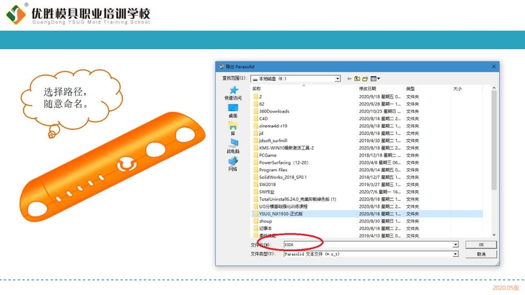This screenshot has width=525, height=295.
Task: Open Libraries (库) in the sidebar
Action: coord(233,128)
